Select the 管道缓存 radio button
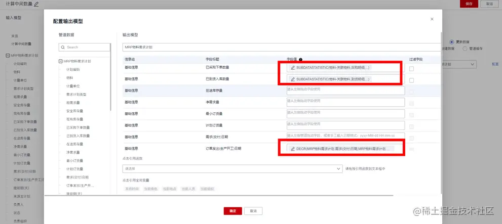This screenshot has width=502, height=224. tap(465, 49)
